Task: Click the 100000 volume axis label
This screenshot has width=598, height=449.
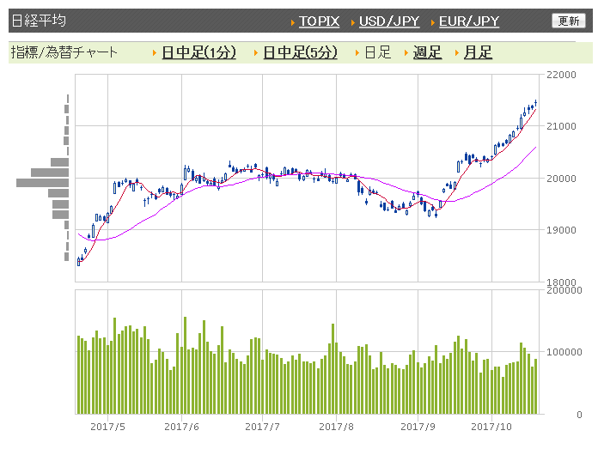Action: click(x=564, y=352)
